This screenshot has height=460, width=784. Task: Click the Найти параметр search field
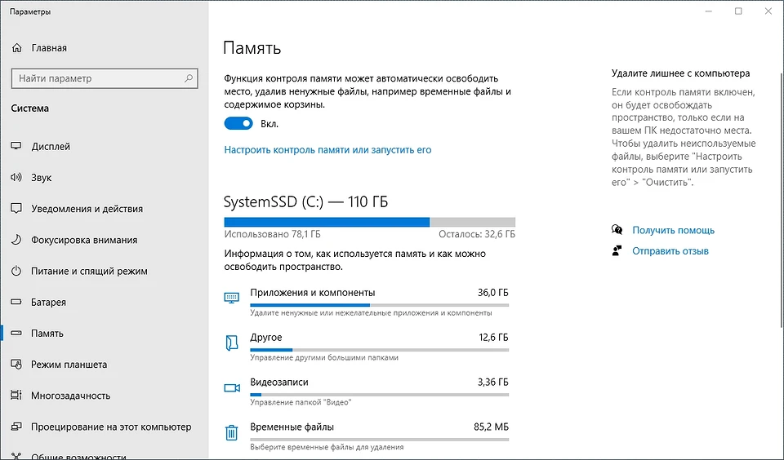[105, 78]
